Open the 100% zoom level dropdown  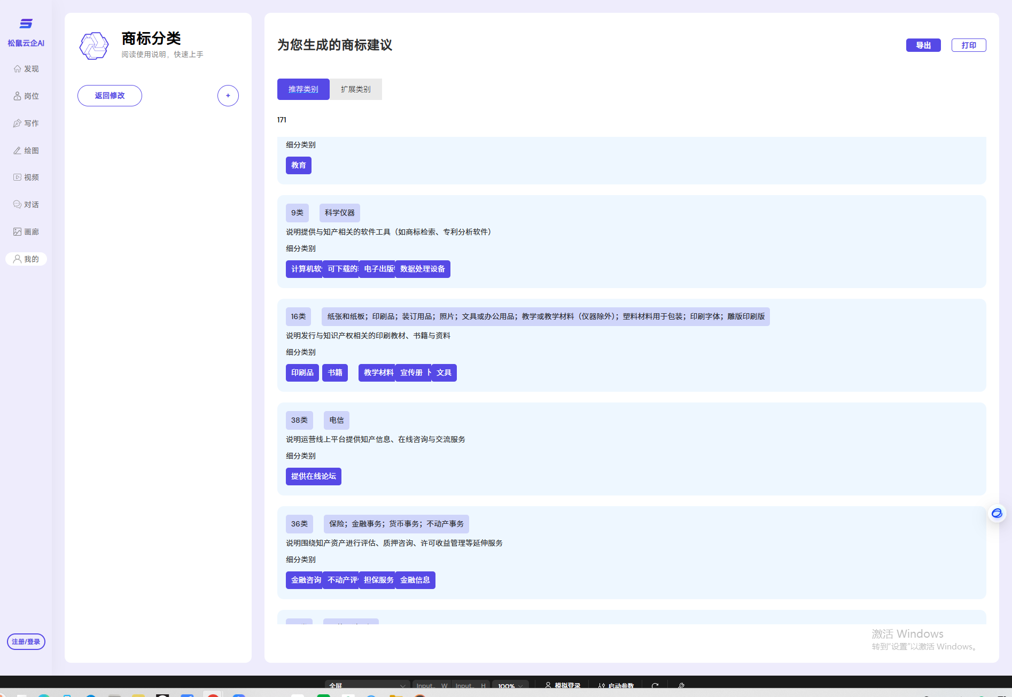coord(510,685)
